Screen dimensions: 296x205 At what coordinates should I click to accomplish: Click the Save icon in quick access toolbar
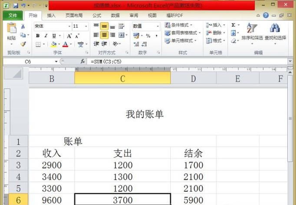point(16,6)
